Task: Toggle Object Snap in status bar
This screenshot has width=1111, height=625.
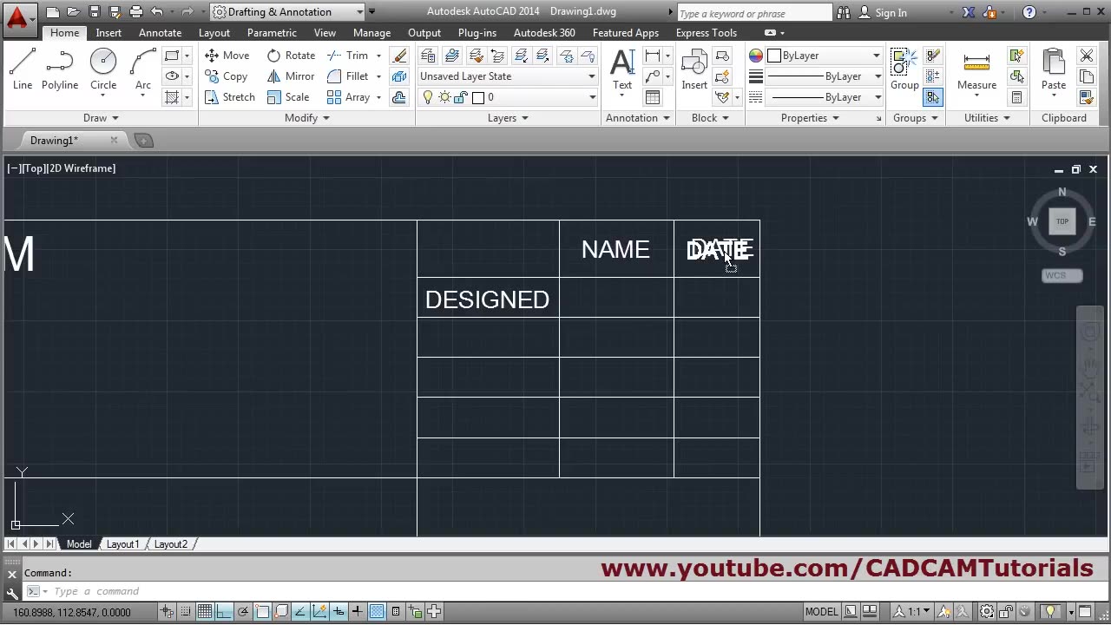Action: 262,611
